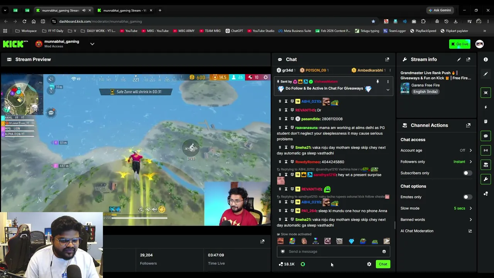
Task: Click the Go live button
Action: pos(460,44)
